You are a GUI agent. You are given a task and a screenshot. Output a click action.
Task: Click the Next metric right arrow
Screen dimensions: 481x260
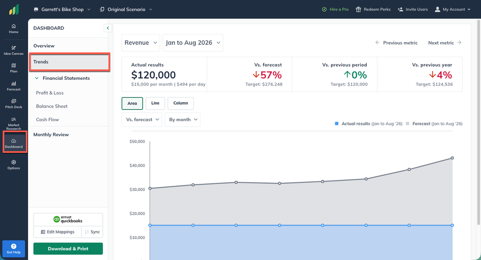coord(459,43)
